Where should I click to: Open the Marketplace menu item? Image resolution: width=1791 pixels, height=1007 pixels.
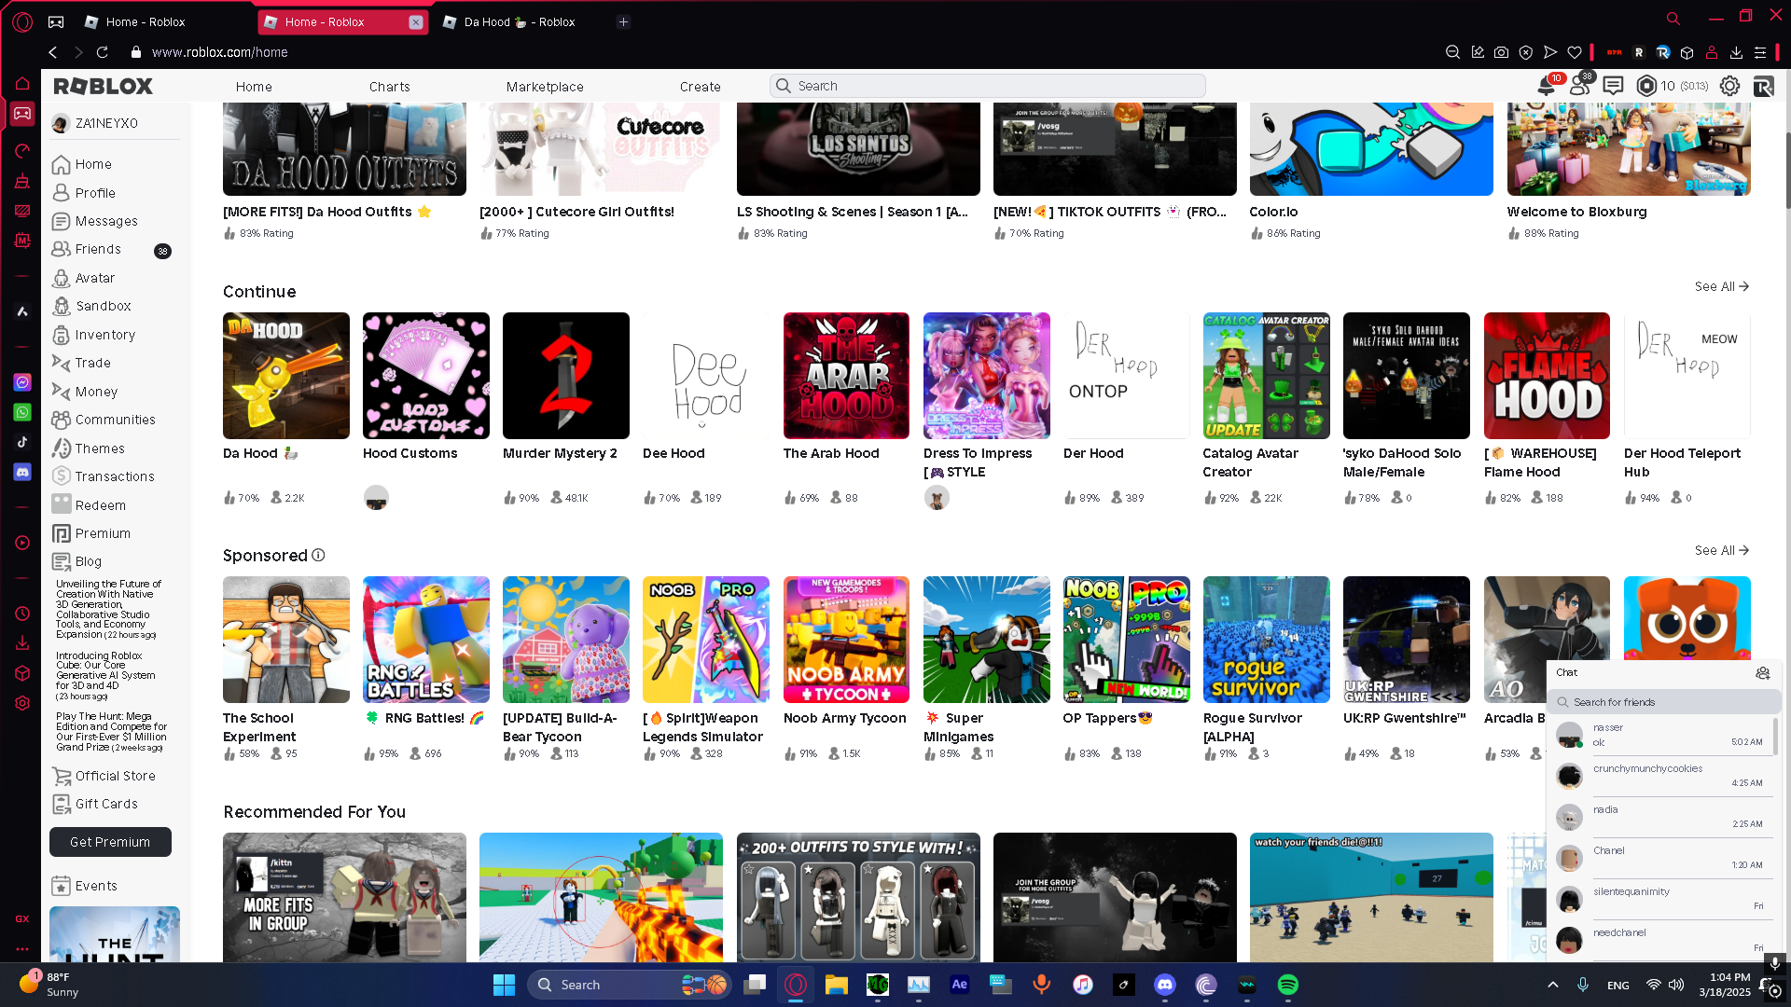pos(545,87)
